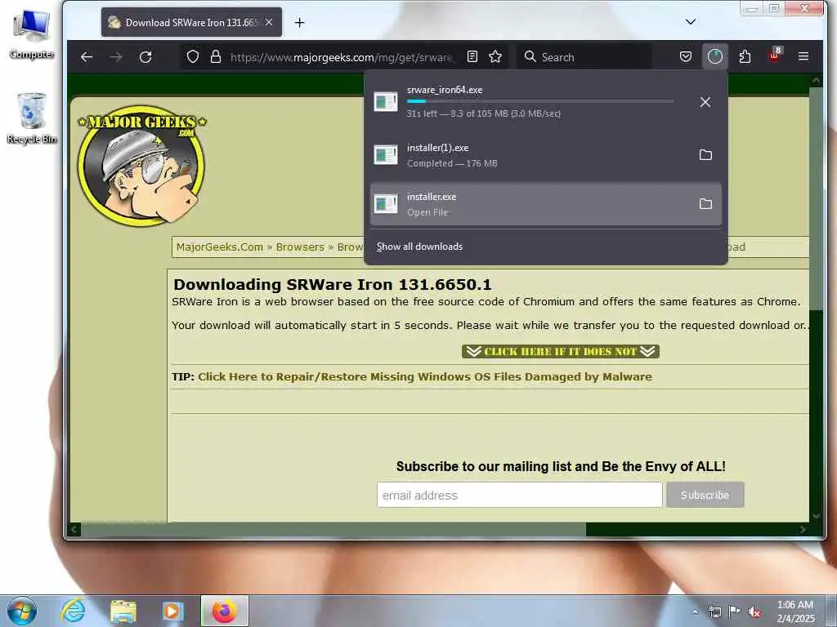
Task: Click the MajorGeeks logo
Action: tap(141, 165)
